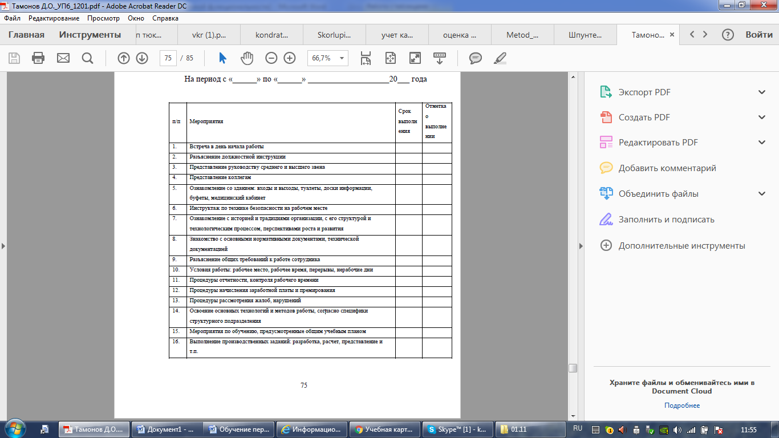This screenshot has width=779, height=438.
Task: Expand the Создать PDF section
Action: tap(762, 117)
